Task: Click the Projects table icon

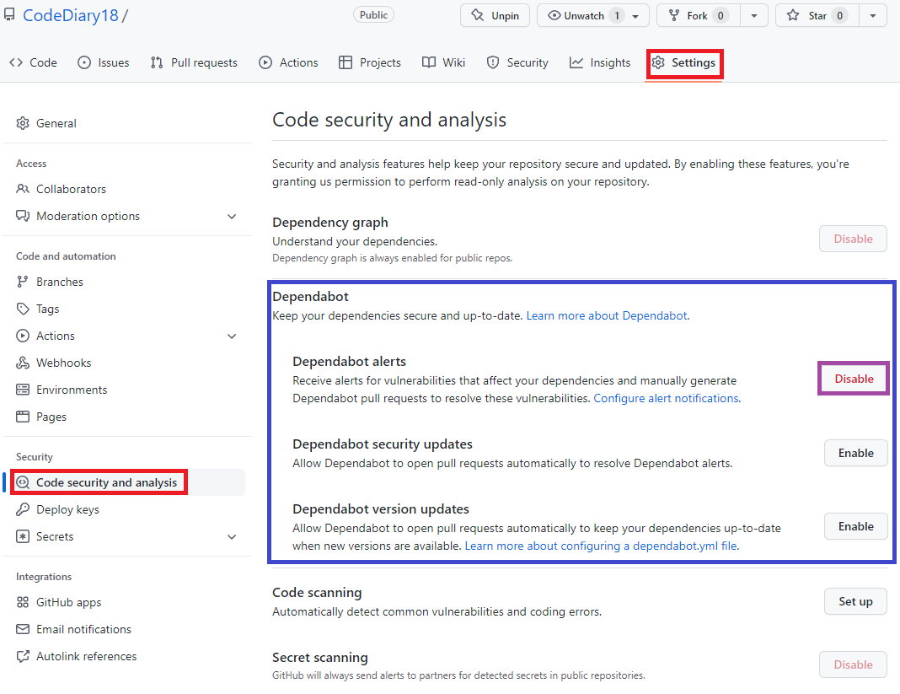Action: pyautogui.click(x=345, y=62)
